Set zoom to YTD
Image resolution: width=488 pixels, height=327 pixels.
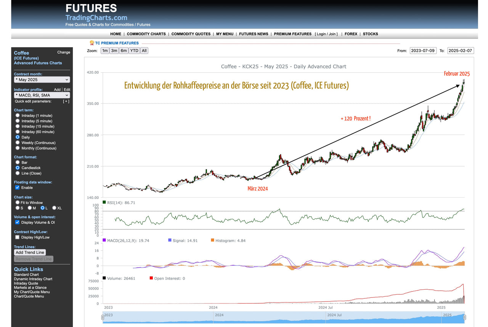click(134, 51)
